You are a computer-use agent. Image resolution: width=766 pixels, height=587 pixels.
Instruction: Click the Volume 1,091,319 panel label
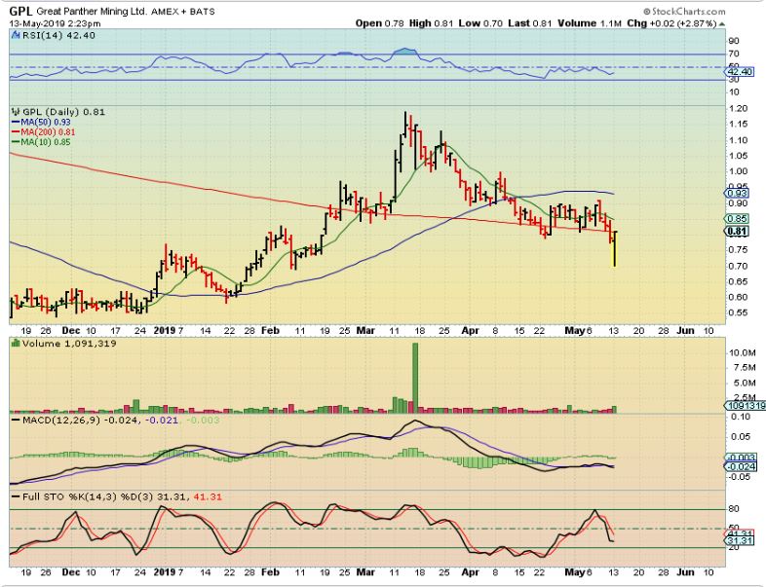pos(69,344)
